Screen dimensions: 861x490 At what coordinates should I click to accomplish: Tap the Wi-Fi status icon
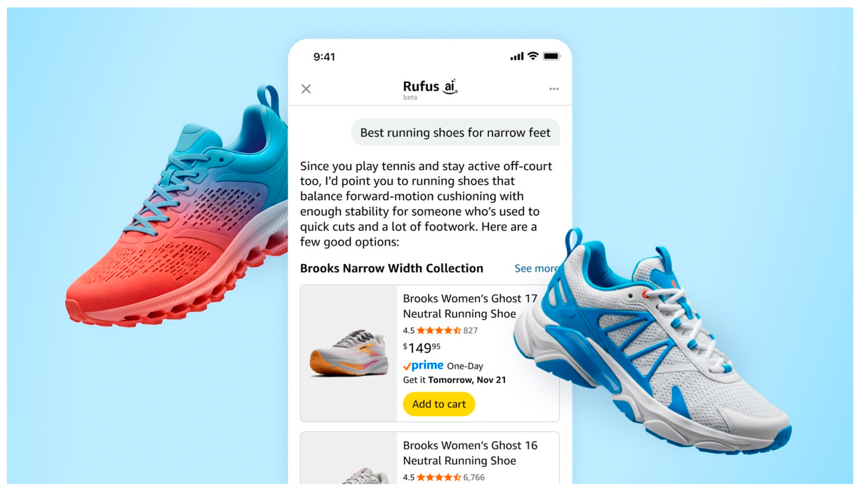[533, 56]
